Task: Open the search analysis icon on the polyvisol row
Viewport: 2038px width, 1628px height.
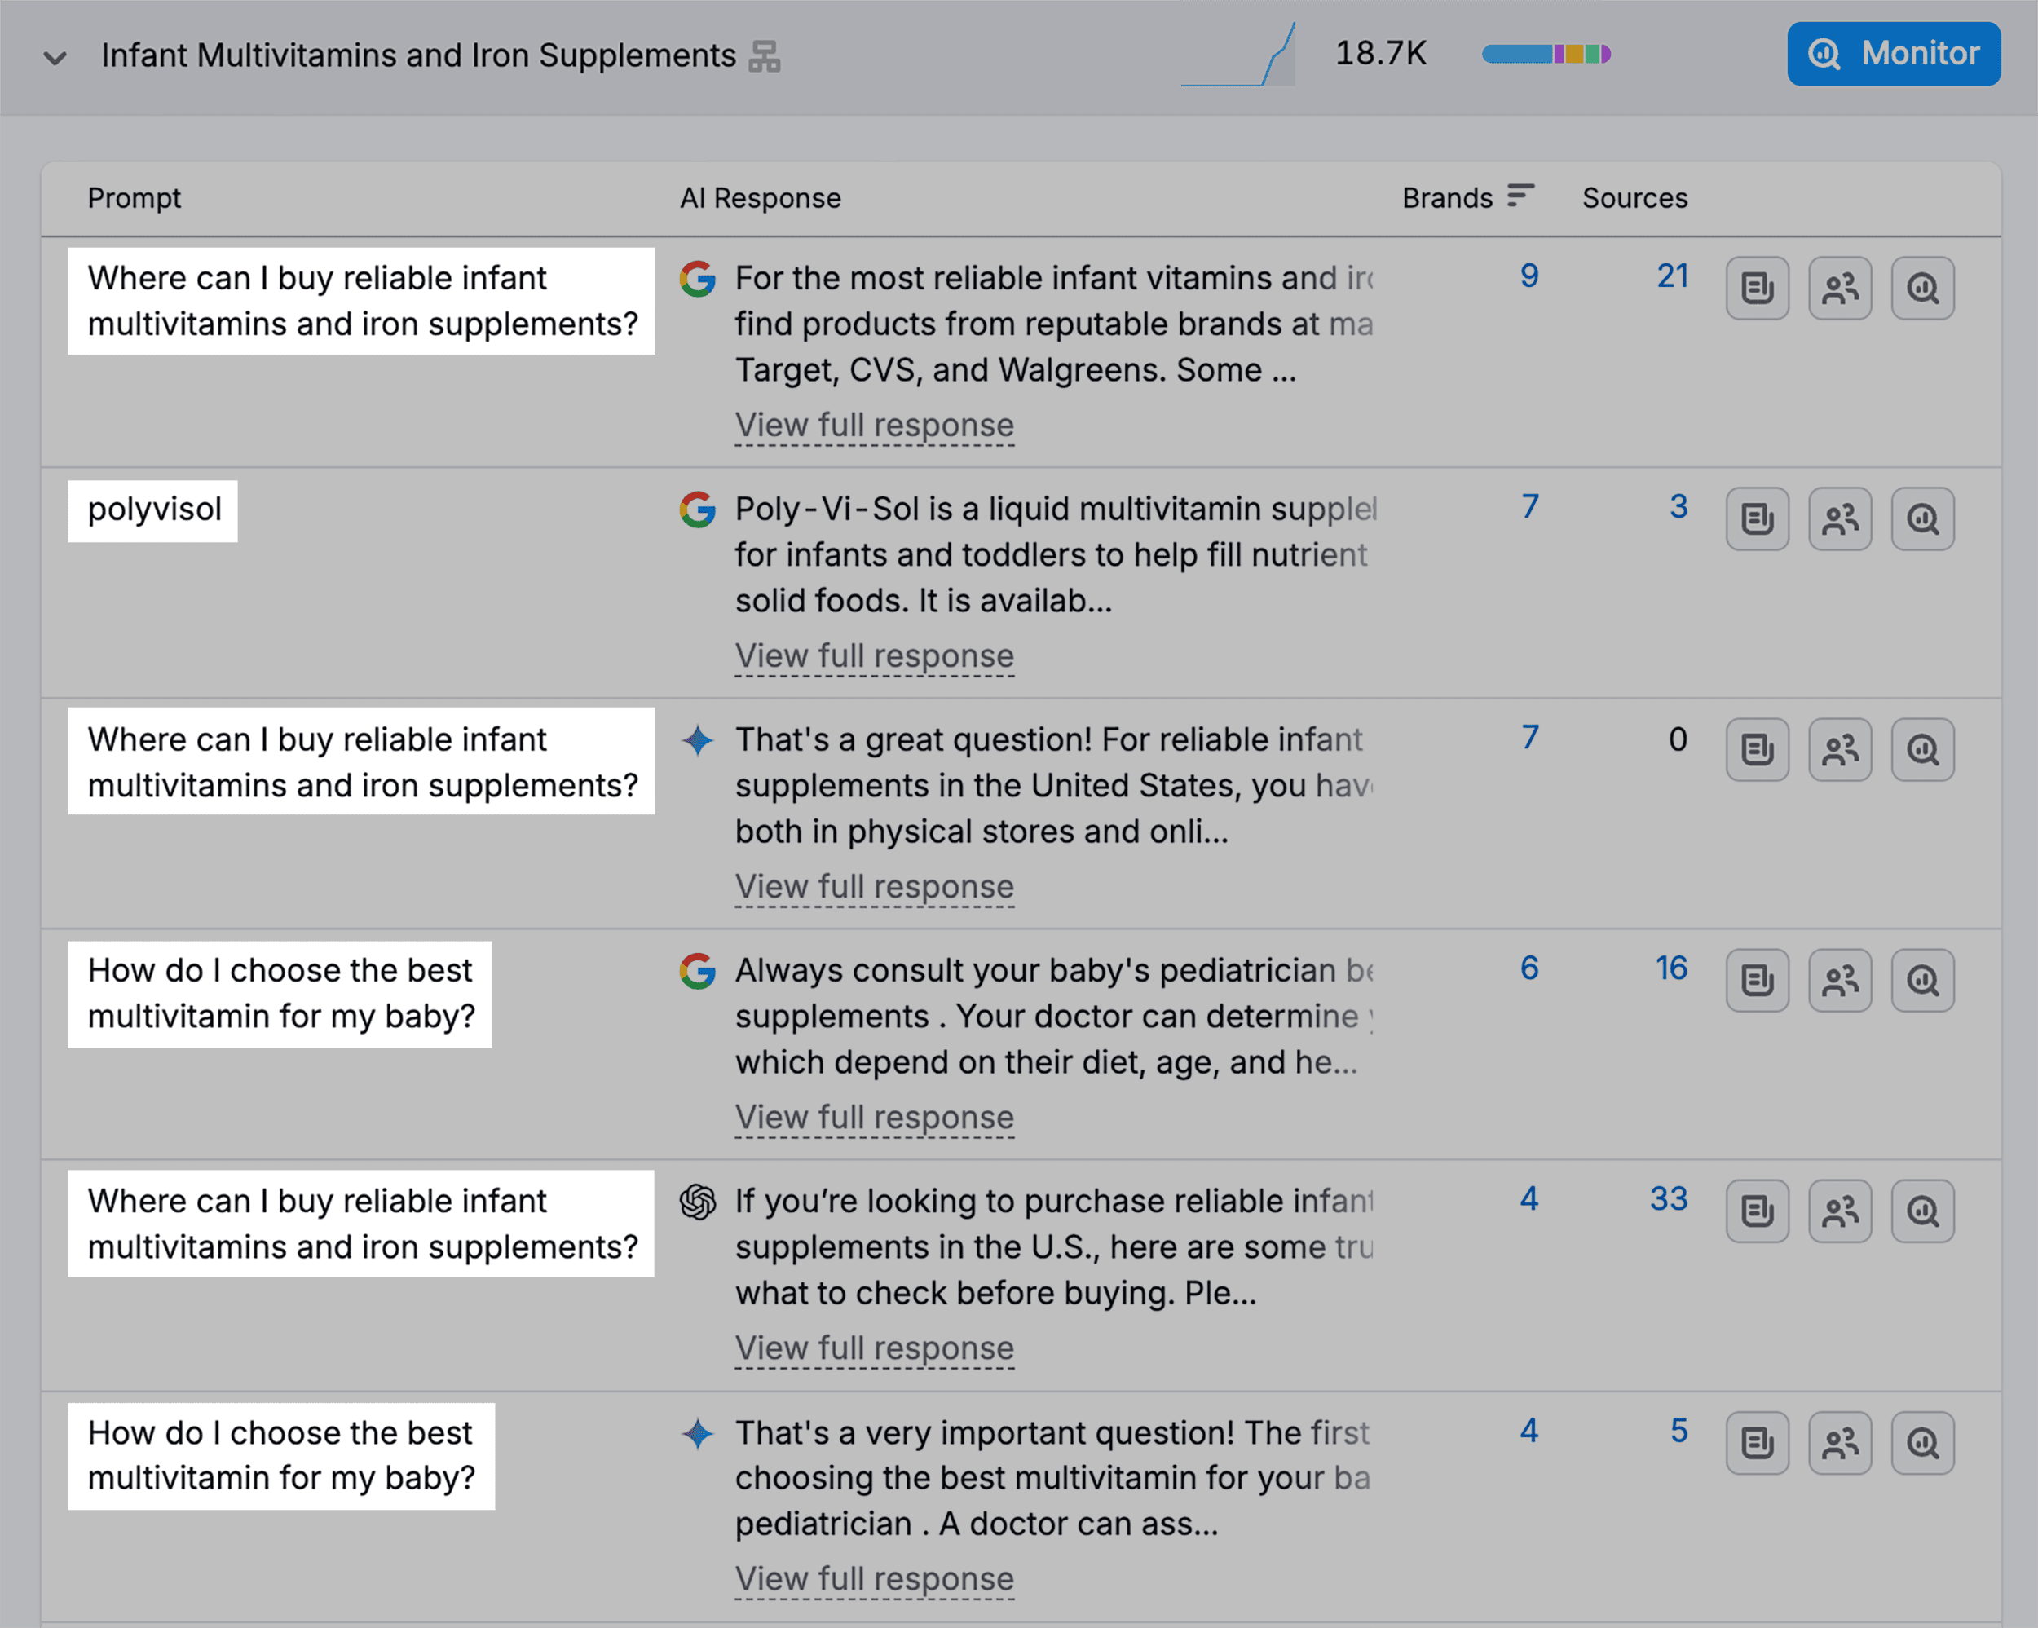Action: pyautogui.click(x=1923, y=518)
